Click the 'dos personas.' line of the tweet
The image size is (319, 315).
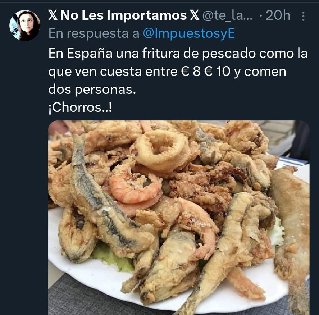pyautogui.click(x=92, y=90)
